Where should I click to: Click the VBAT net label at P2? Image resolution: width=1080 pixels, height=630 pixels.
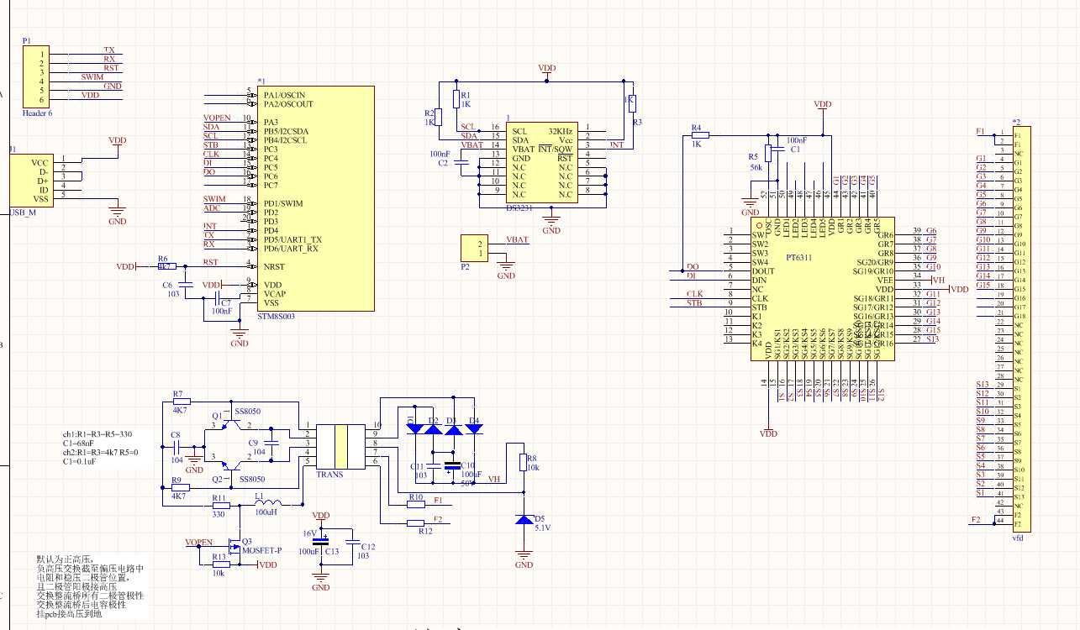(517, 239)
